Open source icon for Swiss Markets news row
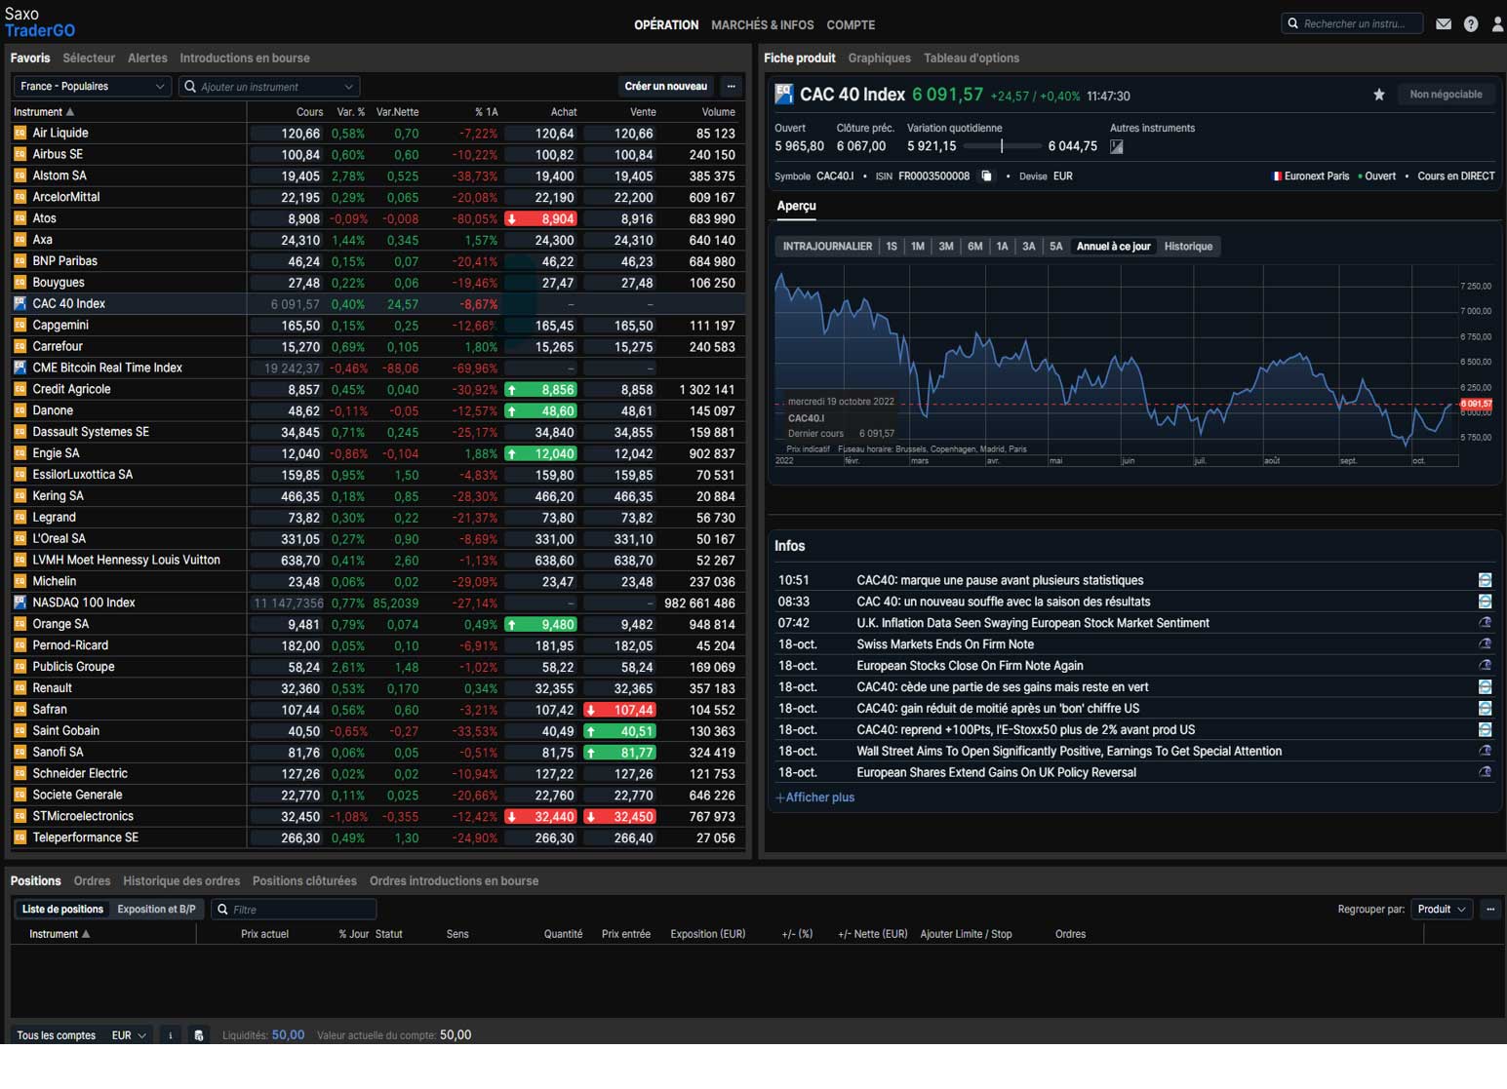The height and width of the screenshot is (1089, 1507). click(1485, 644)
